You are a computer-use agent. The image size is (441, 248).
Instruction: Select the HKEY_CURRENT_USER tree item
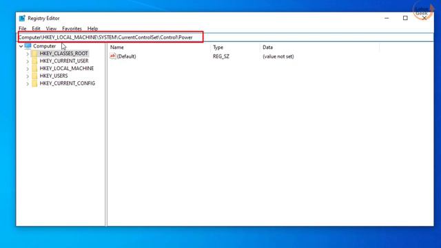point(64,61)
